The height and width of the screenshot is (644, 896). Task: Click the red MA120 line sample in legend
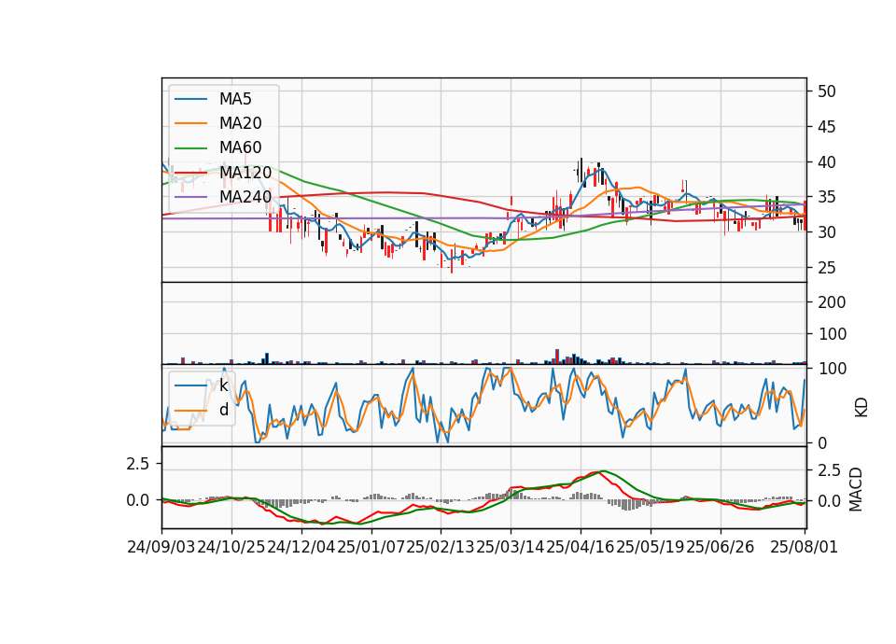tap(190, 173)
